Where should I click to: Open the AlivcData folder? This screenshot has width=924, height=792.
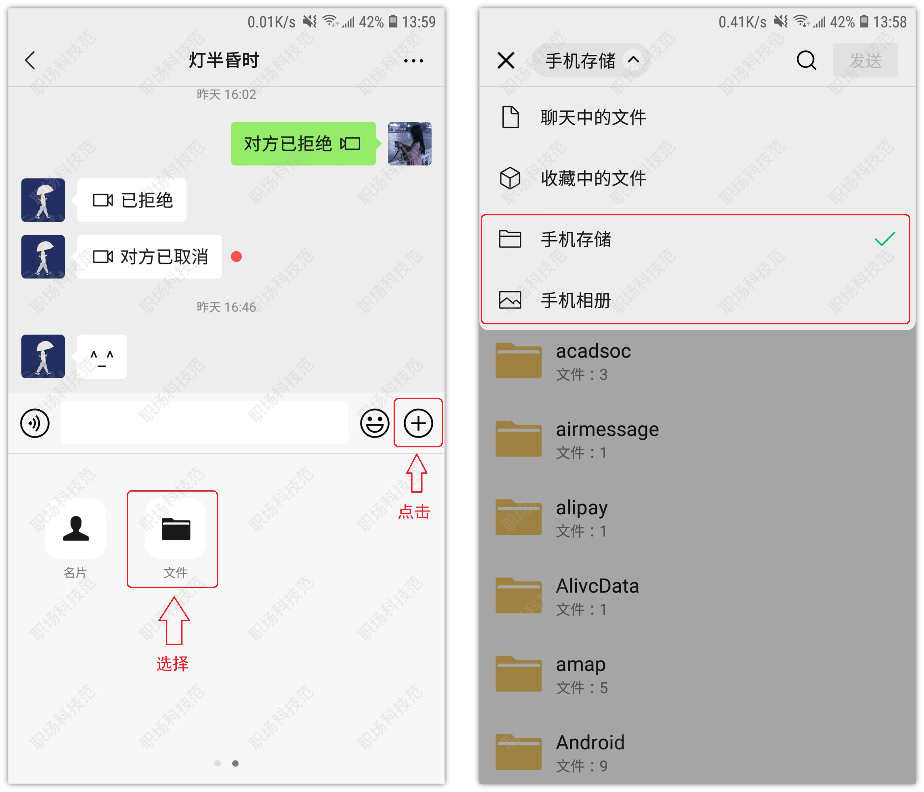tap(697, 597)
